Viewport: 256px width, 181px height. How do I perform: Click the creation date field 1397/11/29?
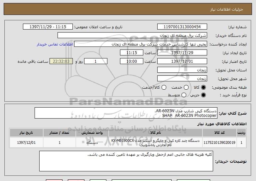pyautogui.click(x=182, y=53)
